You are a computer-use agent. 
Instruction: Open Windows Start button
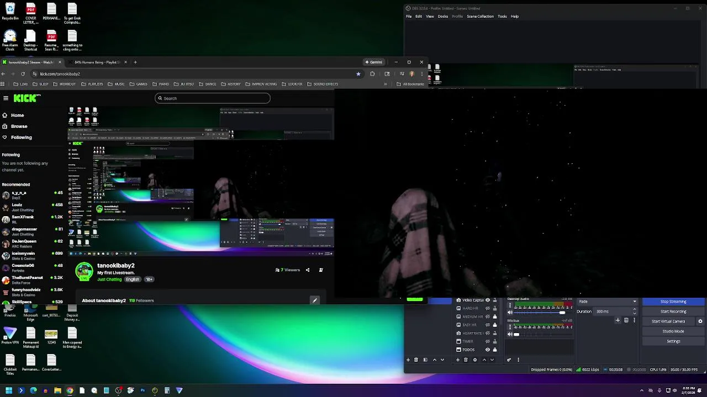point(9,390)
